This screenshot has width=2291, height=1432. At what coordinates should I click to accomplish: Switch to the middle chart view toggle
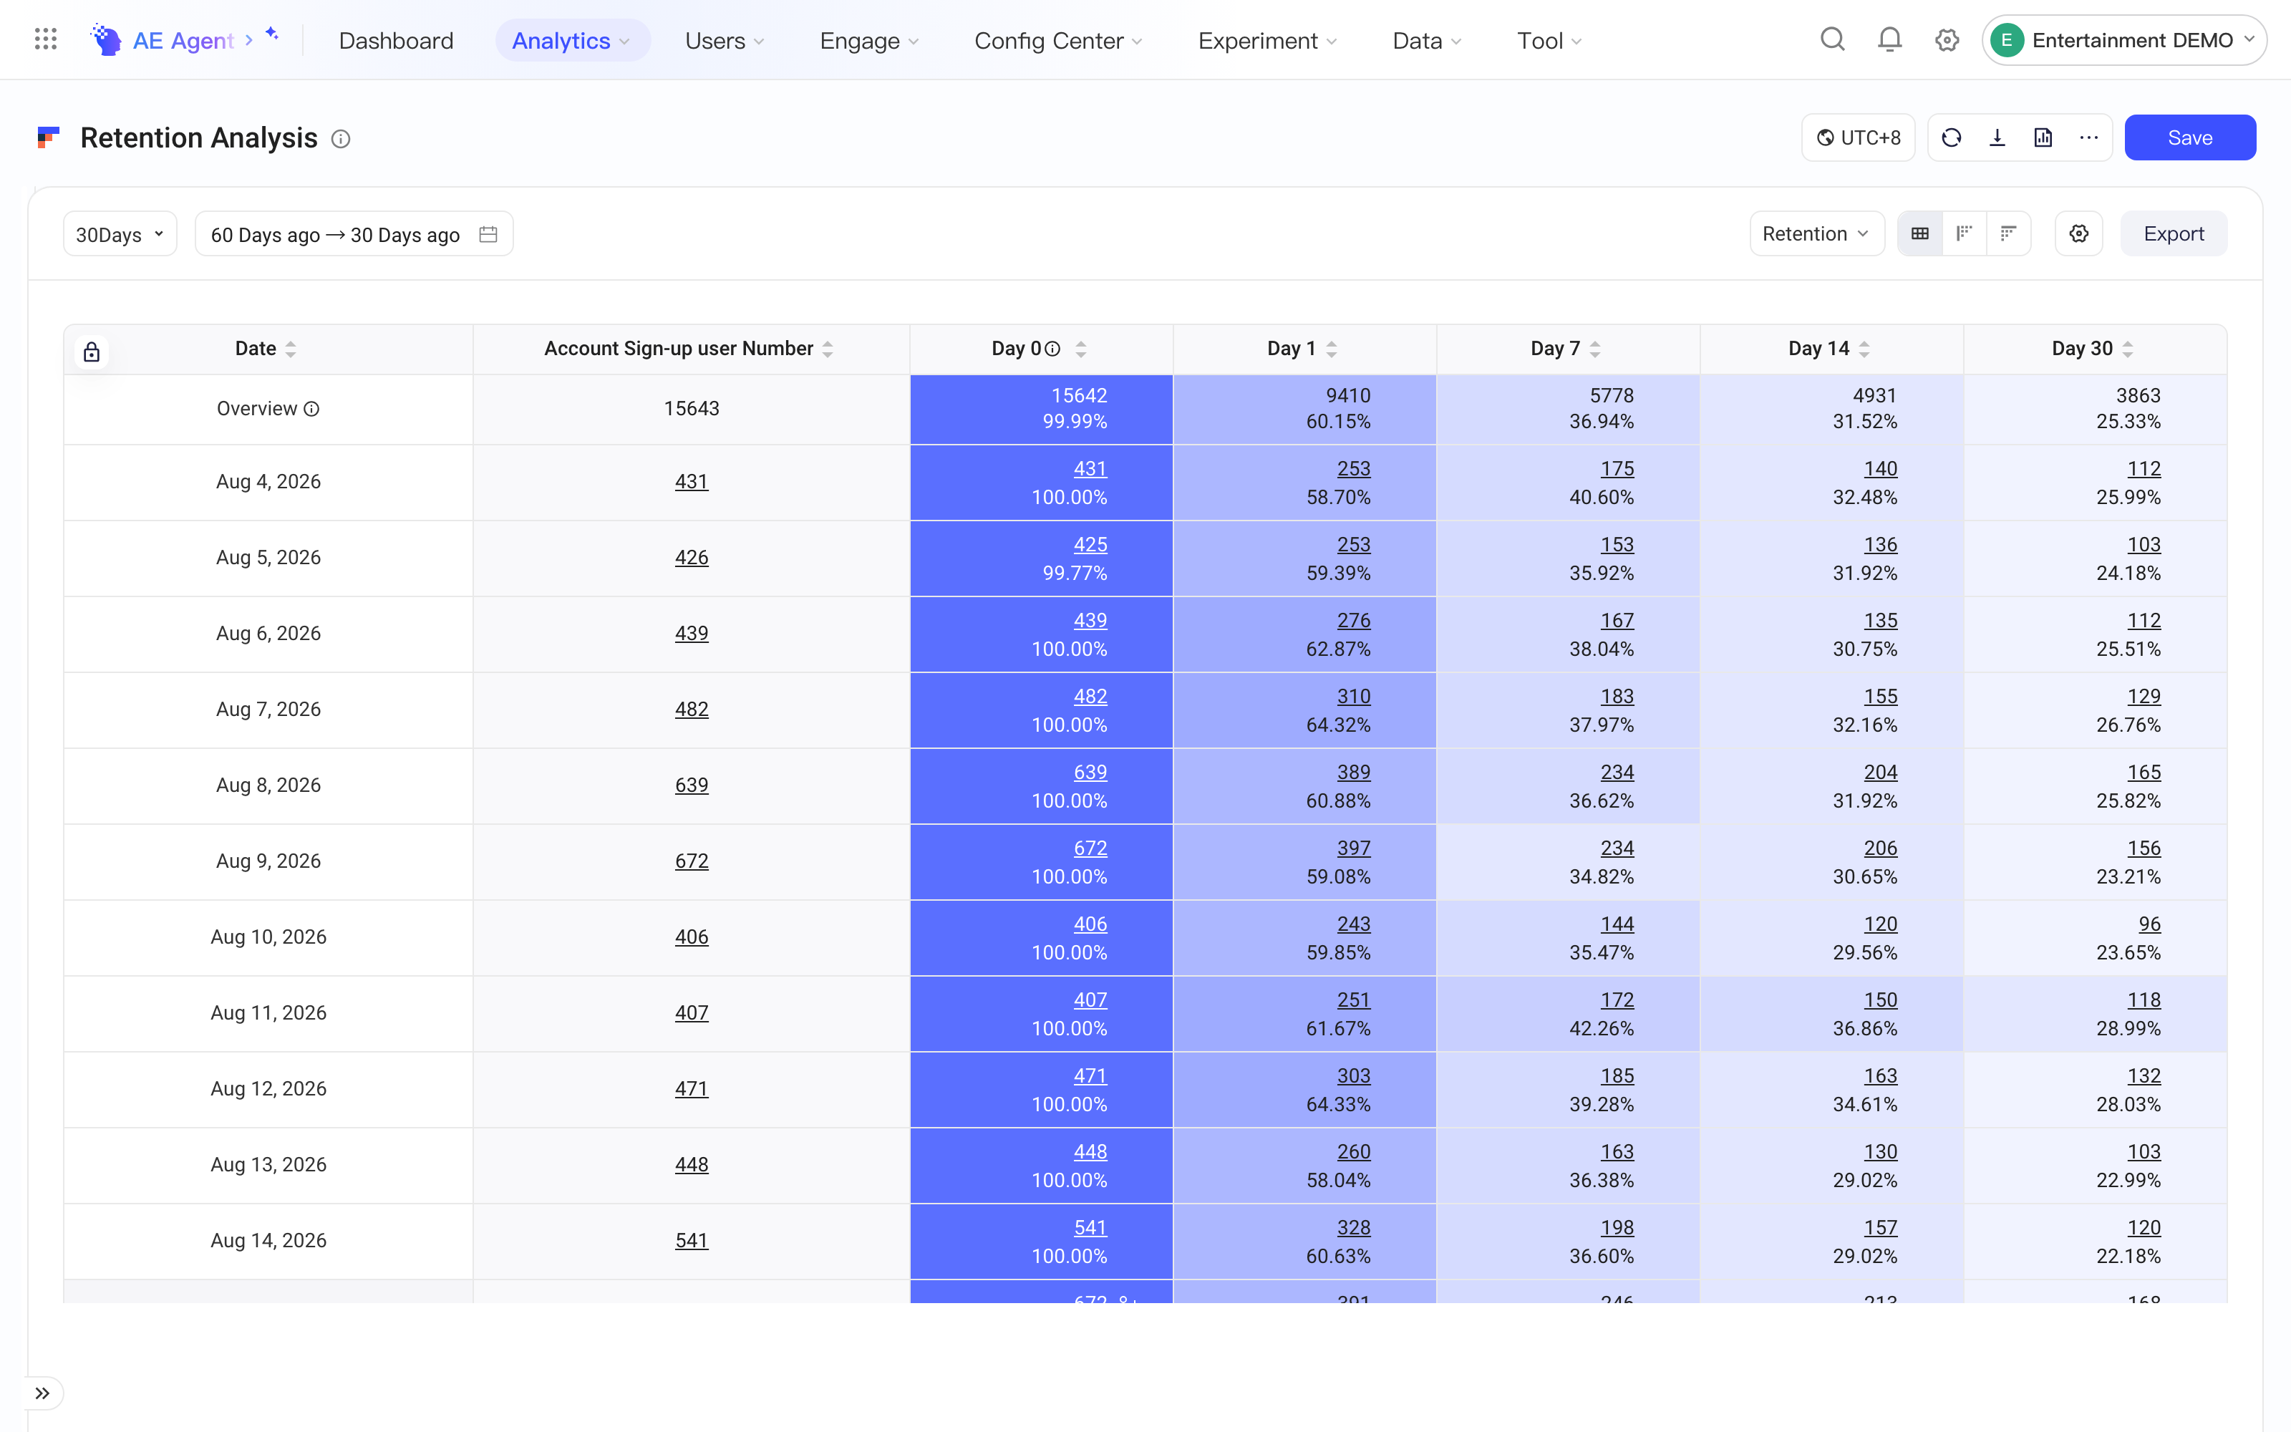[1965, 234]
